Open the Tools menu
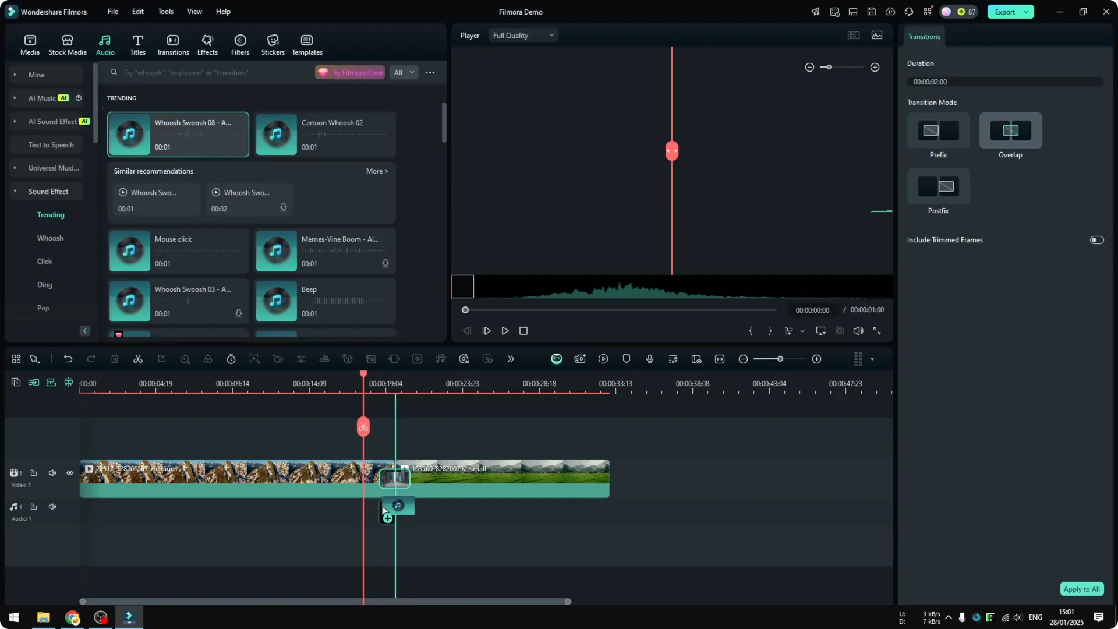This screenshot has height=629, width=1118. click(x=165, y=12)
